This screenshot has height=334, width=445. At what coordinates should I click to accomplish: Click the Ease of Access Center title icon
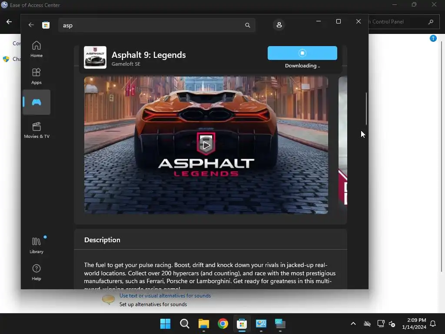[x=4, y=5]
